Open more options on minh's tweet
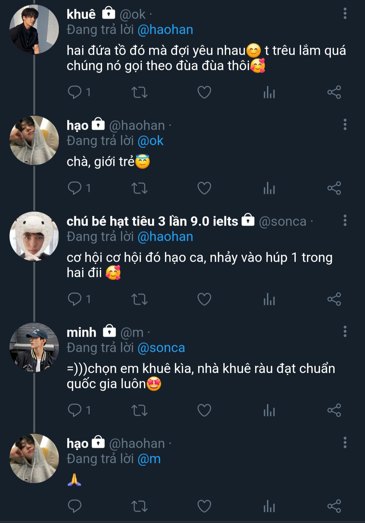Image resolution: width=365 pixels, height=523 pixels. tap(345, 332)
